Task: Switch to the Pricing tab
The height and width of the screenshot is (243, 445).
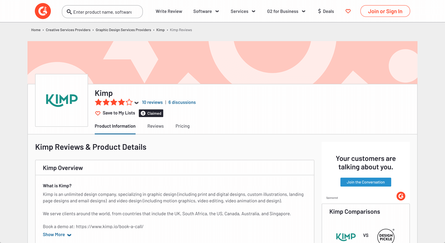Action: point(182,126)
